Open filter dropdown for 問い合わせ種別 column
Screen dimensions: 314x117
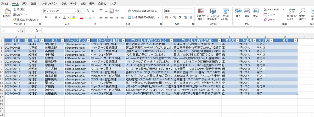pyautogui.click(x=124, y=41)
